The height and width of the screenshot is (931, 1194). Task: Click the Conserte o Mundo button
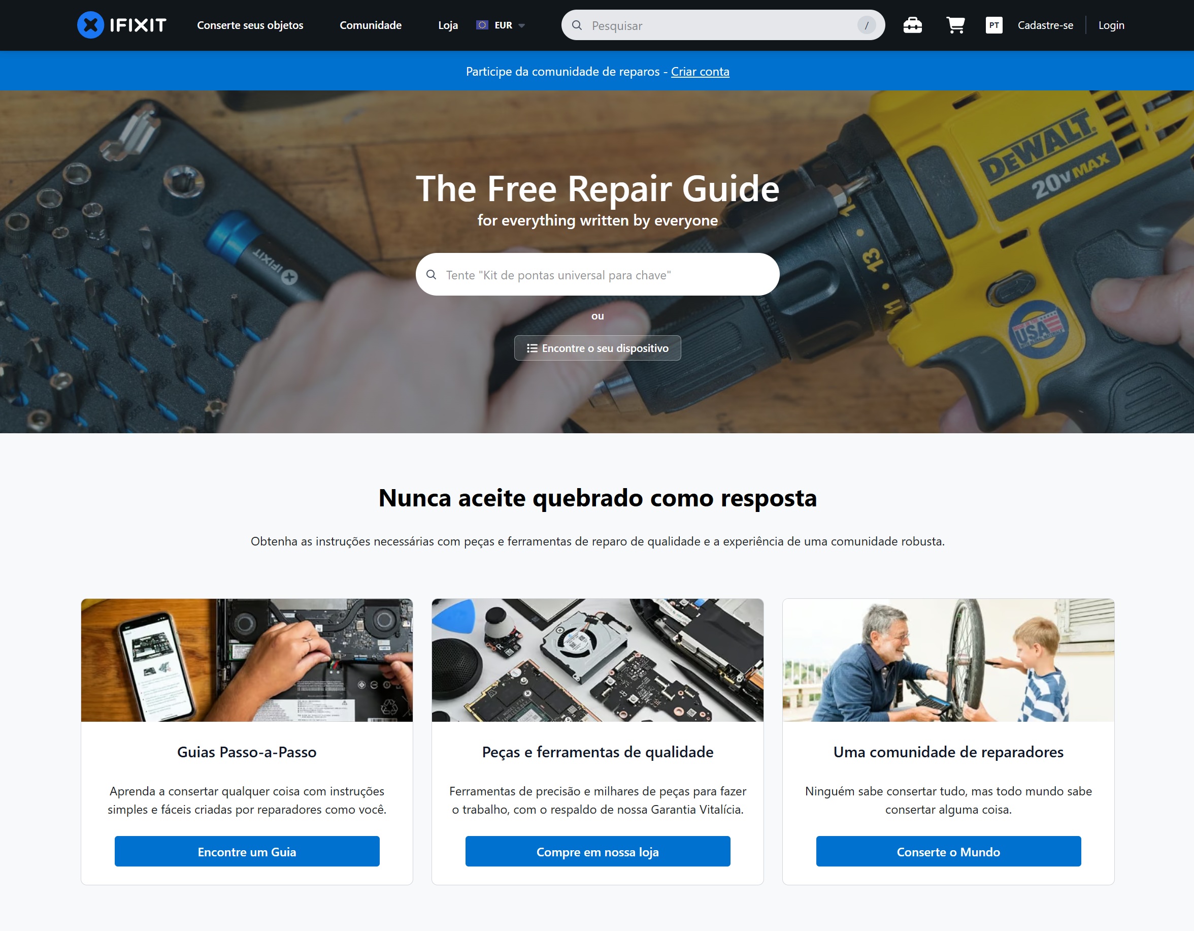[x=948, y=852]
